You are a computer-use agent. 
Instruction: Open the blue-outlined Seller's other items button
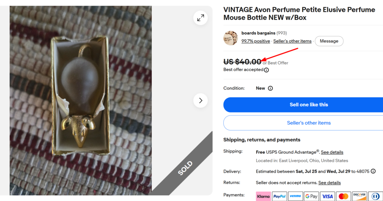(x=303, y=123)
